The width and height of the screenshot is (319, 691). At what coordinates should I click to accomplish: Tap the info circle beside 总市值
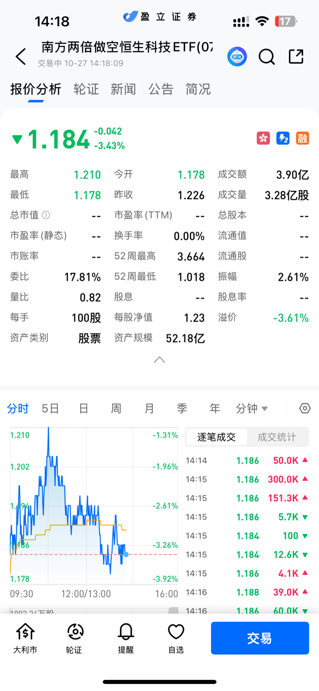pyautogui.click(x=46, y=215)
